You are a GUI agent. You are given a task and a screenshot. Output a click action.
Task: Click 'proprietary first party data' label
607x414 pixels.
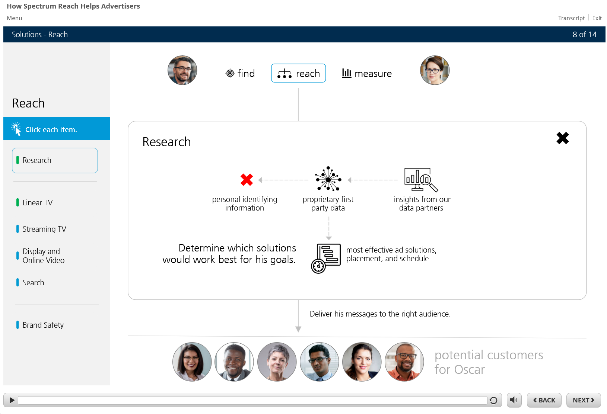click(328, 204)
